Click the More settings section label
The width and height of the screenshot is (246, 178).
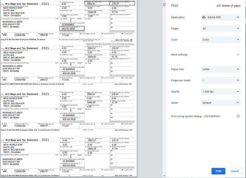coord(179,55)
